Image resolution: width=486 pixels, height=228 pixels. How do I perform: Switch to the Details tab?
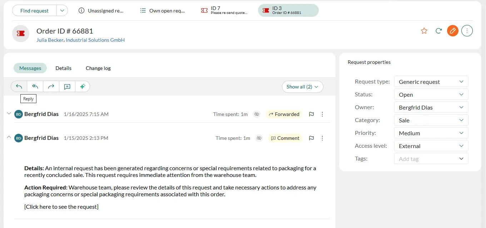coord(63,68)
